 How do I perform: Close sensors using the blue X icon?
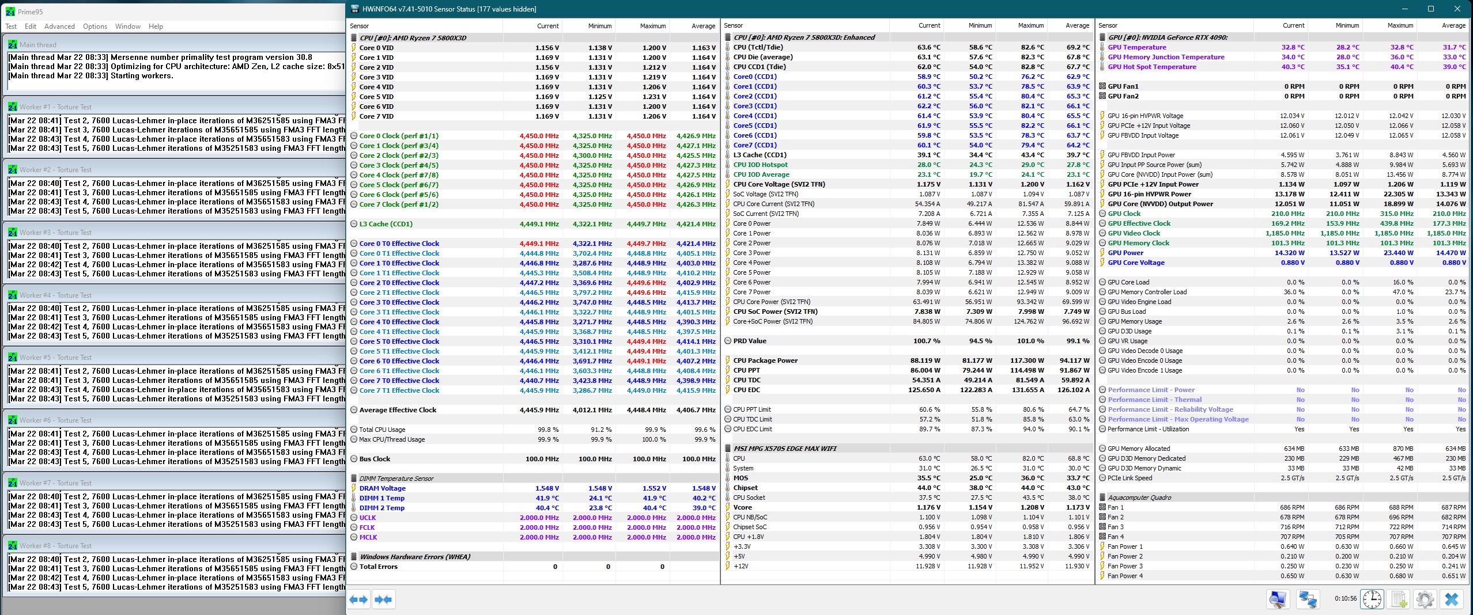[x=1452, y=599]
